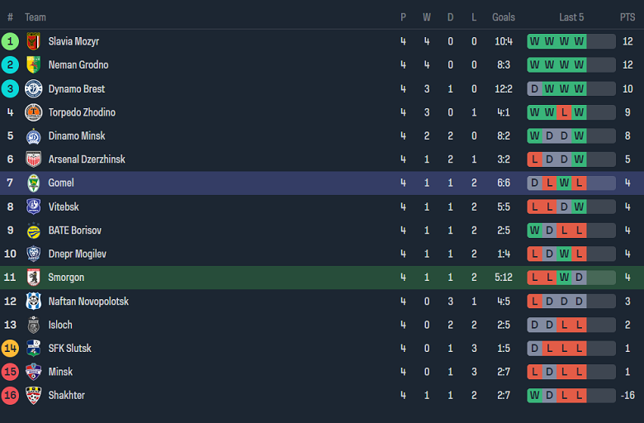Click the Shakhter team crest icon

33,396
